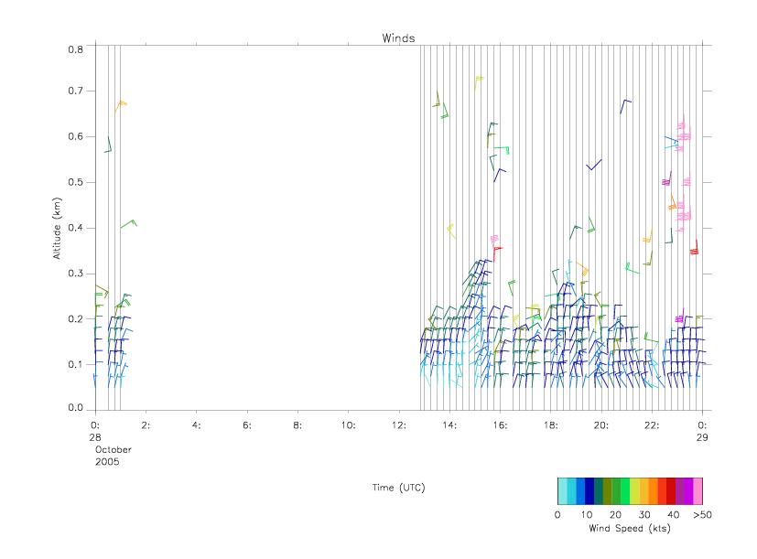Click the 'October' month label
The width and height of the screenshot is (757, 559).
click(x=113, y=449)
